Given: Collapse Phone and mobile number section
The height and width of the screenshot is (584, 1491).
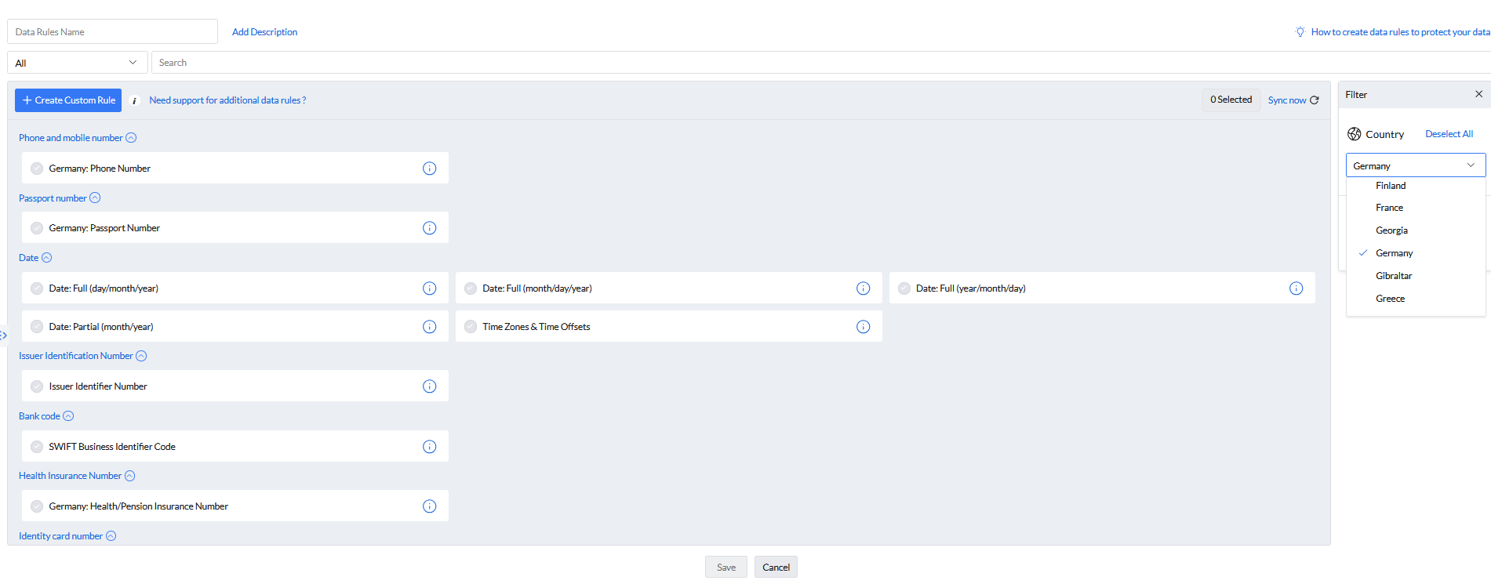Looking at the screenshot, I should [131, 138].
